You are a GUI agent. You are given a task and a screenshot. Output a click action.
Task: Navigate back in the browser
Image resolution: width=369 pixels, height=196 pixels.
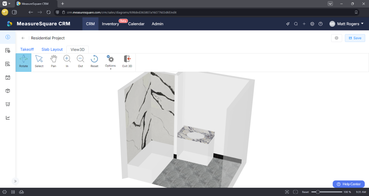click(x=31, y=12)
